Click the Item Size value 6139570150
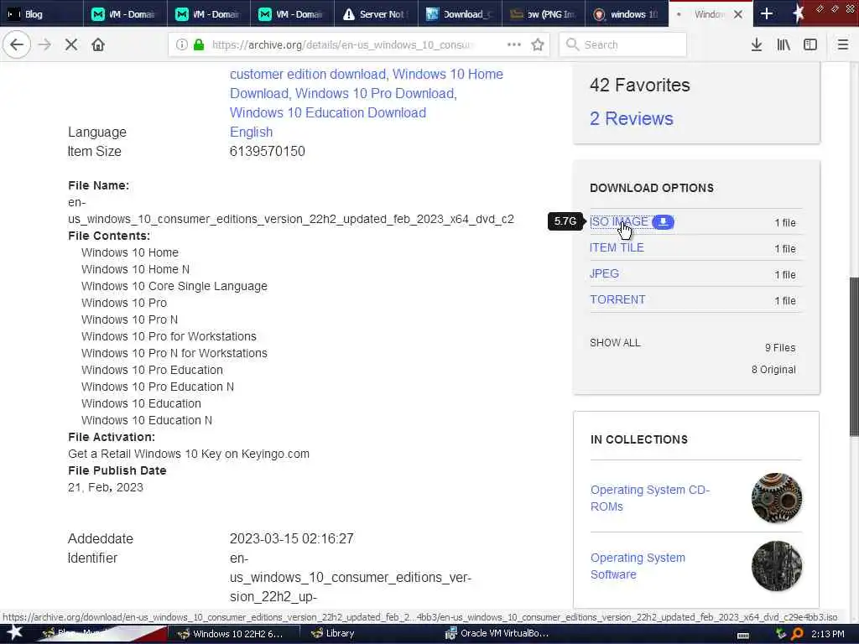This screenshot has height=644, width=859. pos(268,151)
